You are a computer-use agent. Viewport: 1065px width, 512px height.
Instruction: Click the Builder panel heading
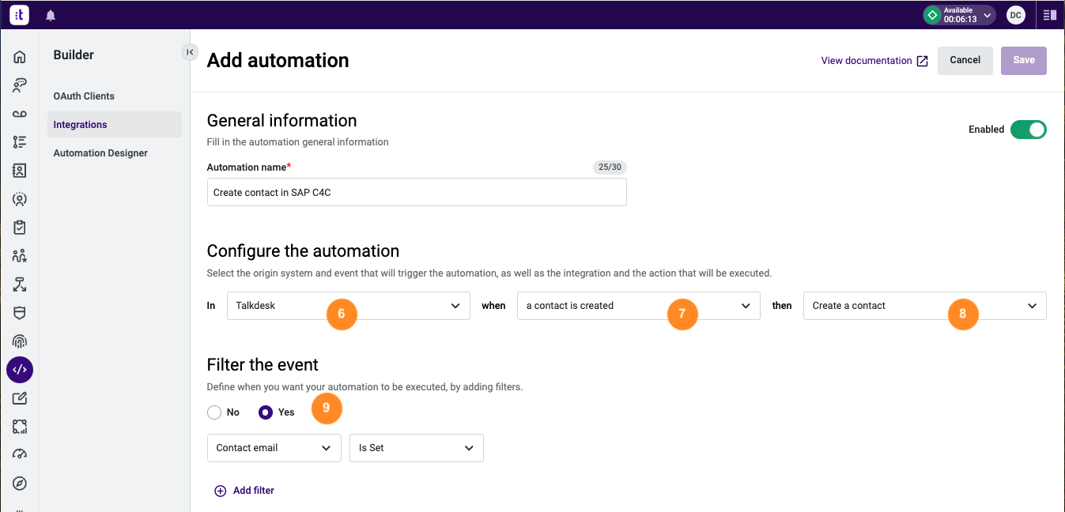coord(74,55)
